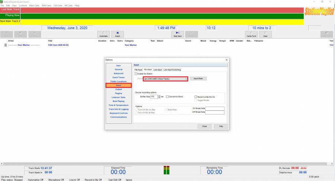Screen dimensions: 335x181
Task: Enable the Mic Button checkbox
Action: 136,74
